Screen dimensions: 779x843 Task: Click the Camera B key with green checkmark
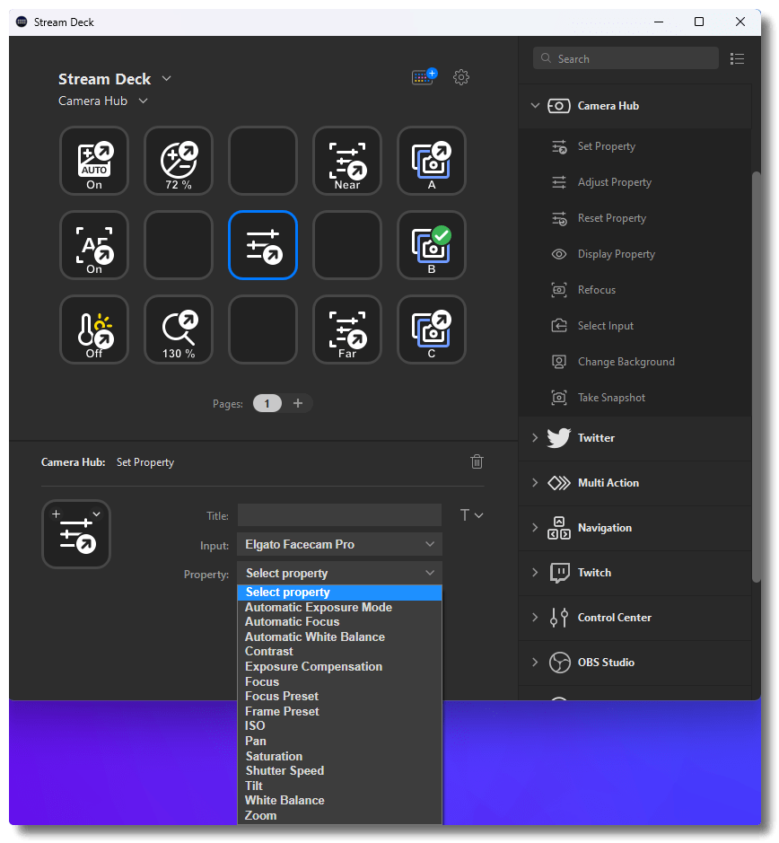(x=432, y=245)
